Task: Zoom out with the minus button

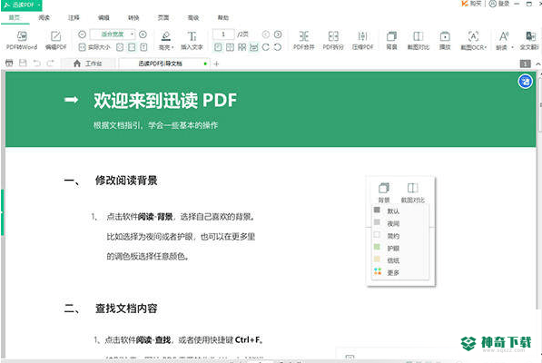Action: click(x=82, y=34)
